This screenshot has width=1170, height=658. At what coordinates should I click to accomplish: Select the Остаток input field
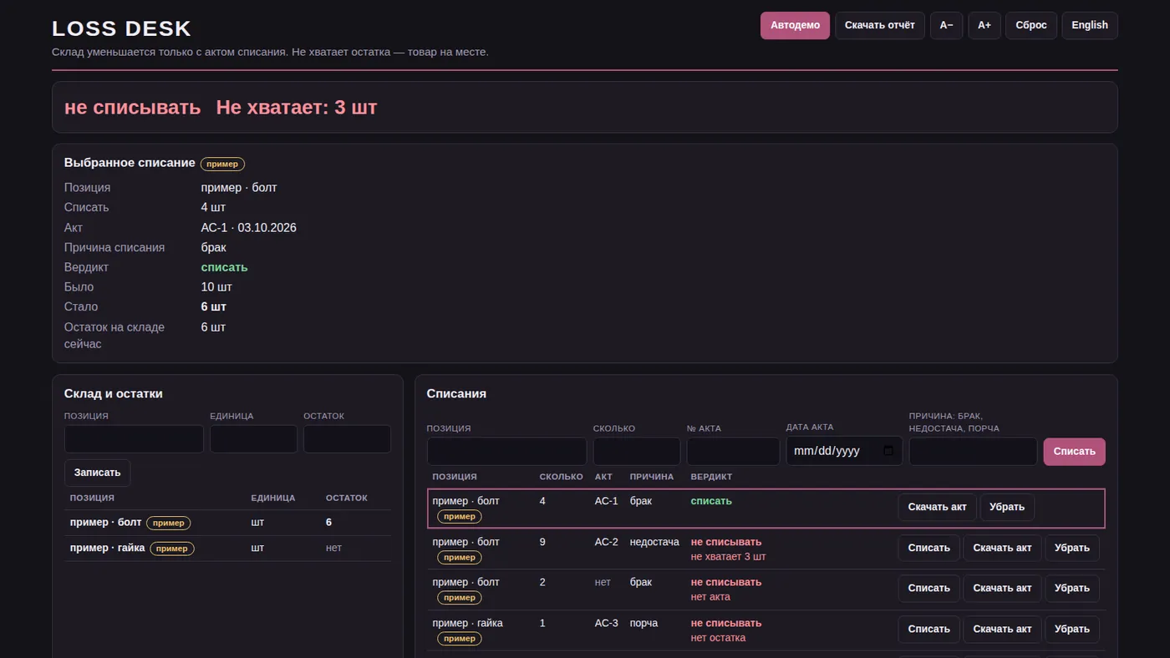pyautogui.click(x=347, y=439)
